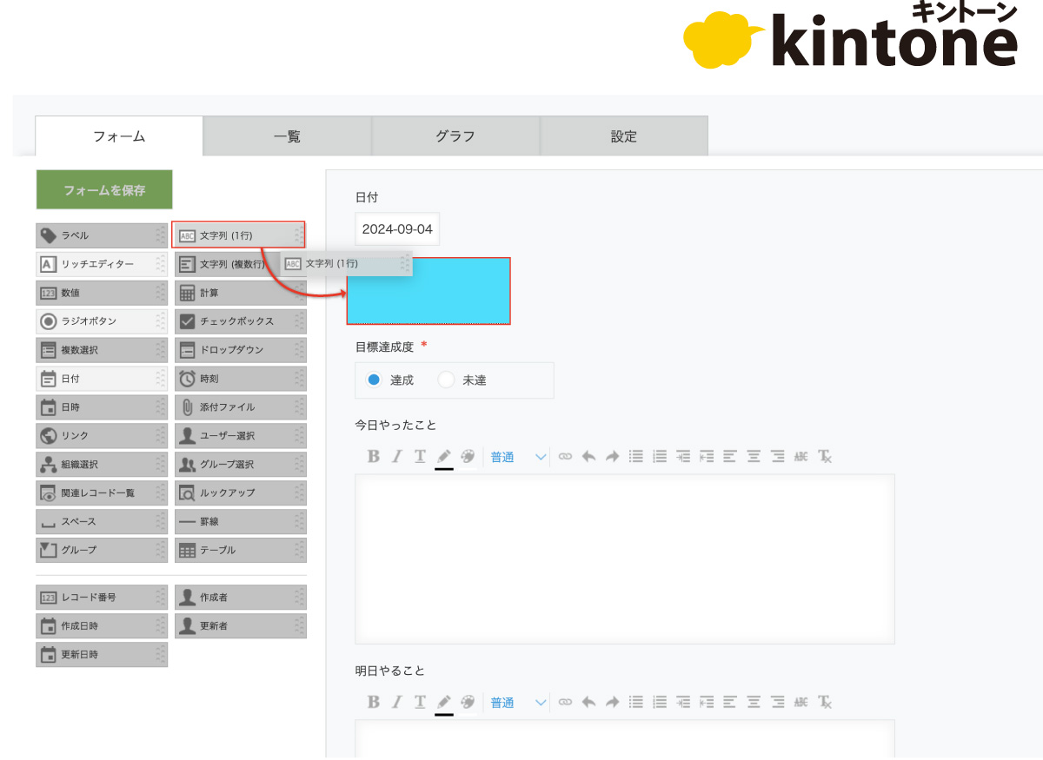Click undo arrow in the 今日やったこと toolbar
This screenshot has width=1043, height=760.
click(x=588, y=457)
